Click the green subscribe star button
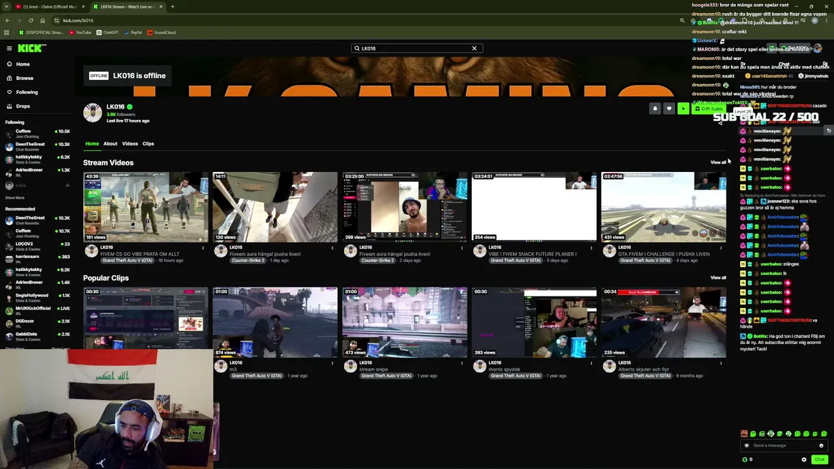Viewport: 834px width, 469px height. coord(683,109)
